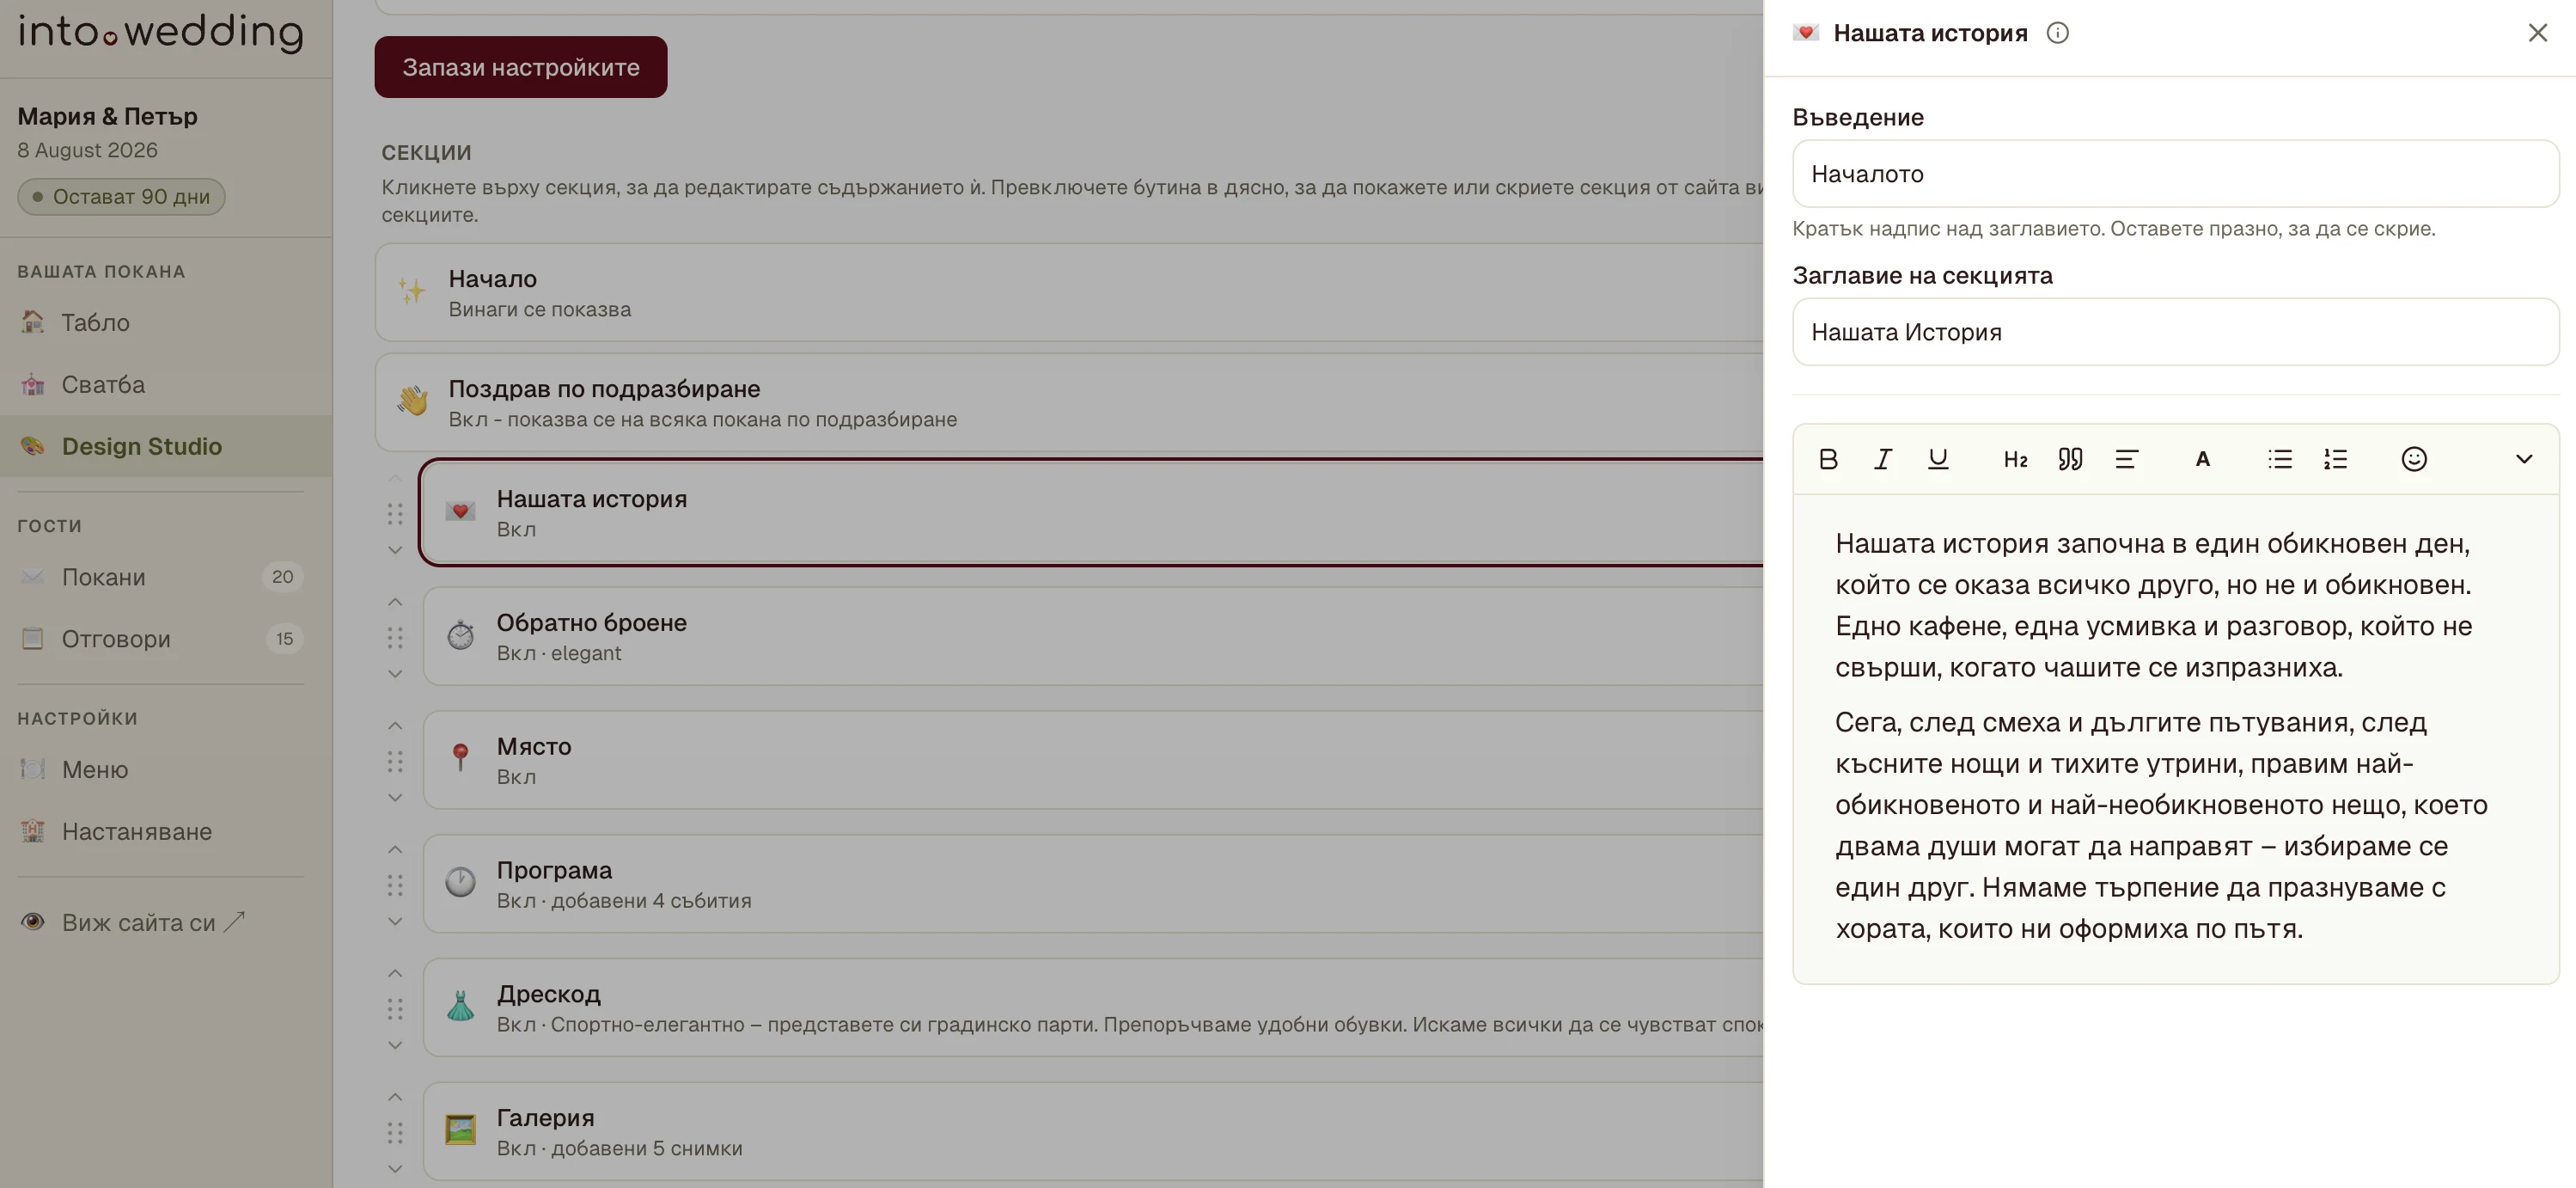Apply italic formatting in the editor
This screenshot has width=2576, height=1188.
click(x=1883, y=459)
